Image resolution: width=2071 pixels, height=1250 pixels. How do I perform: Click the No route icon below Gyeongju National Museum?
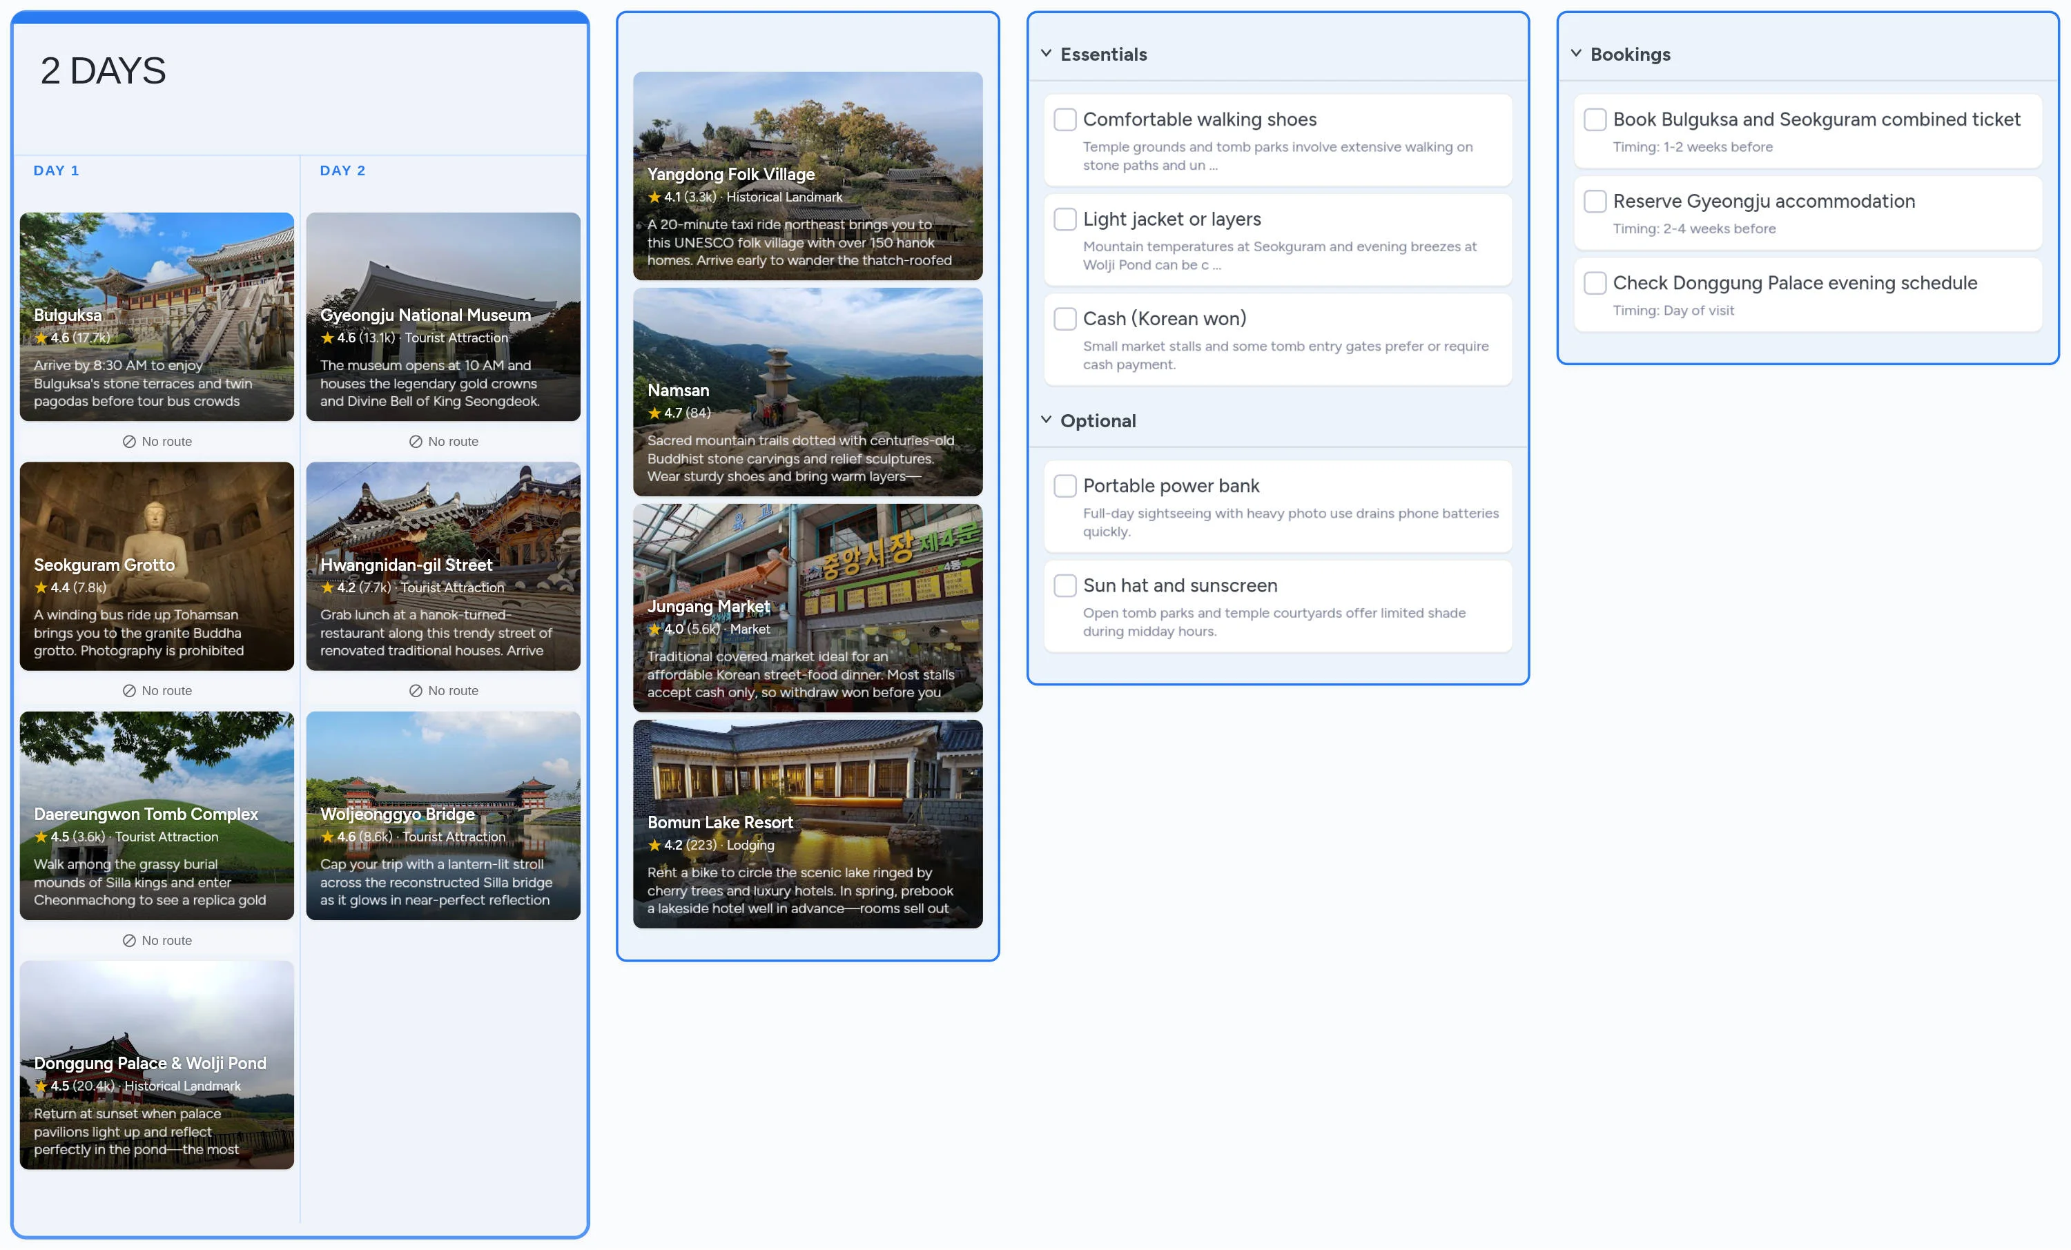pos(416,440)
